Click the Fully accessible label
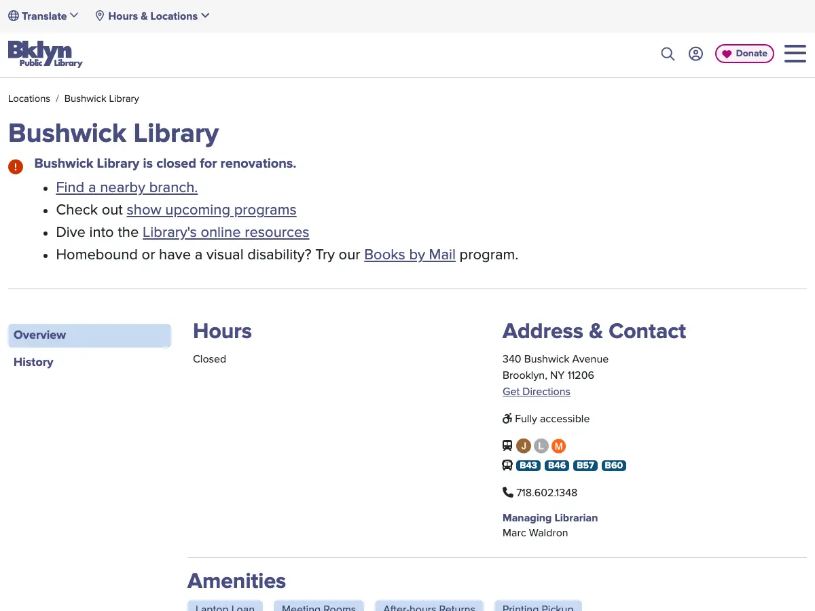The height and width of the screenshot is (611, 815). click(552, 419)
